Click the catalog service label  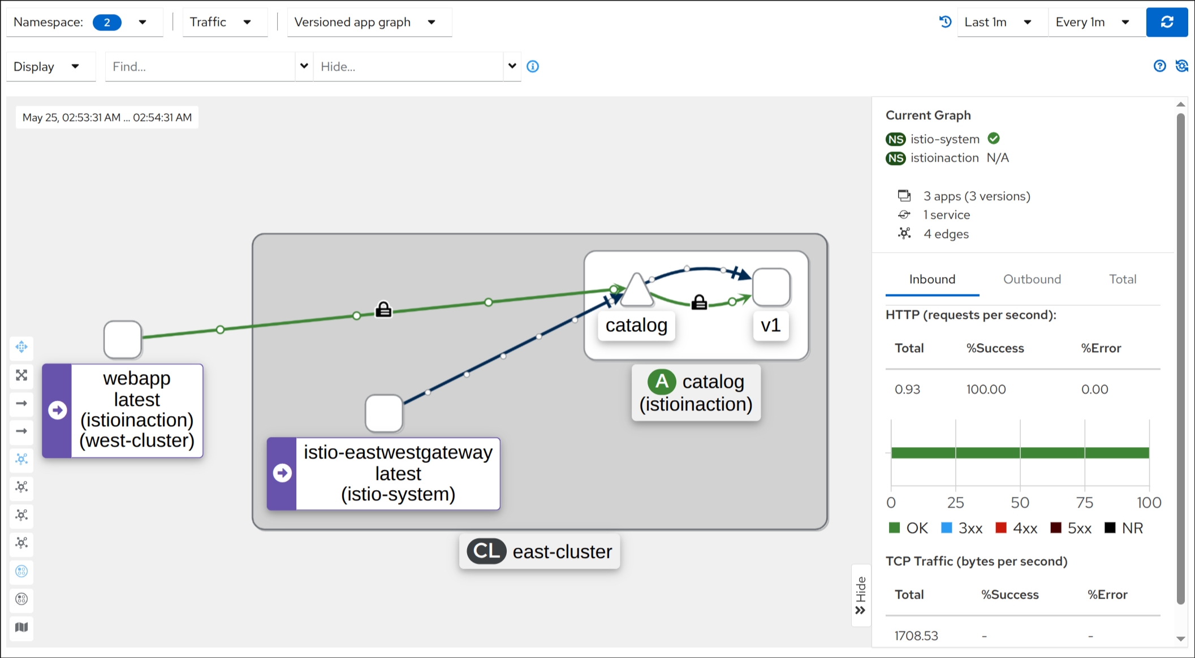tap(636, 326)
